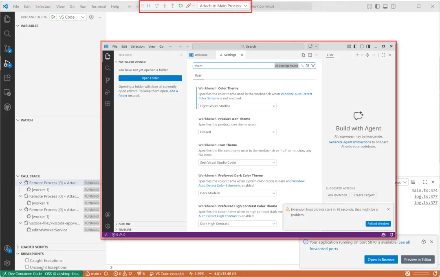Viewport: 440px width, 277px height.
Task: Click Open Folder button
Action: pyautogui.click(x=150, y=78)
